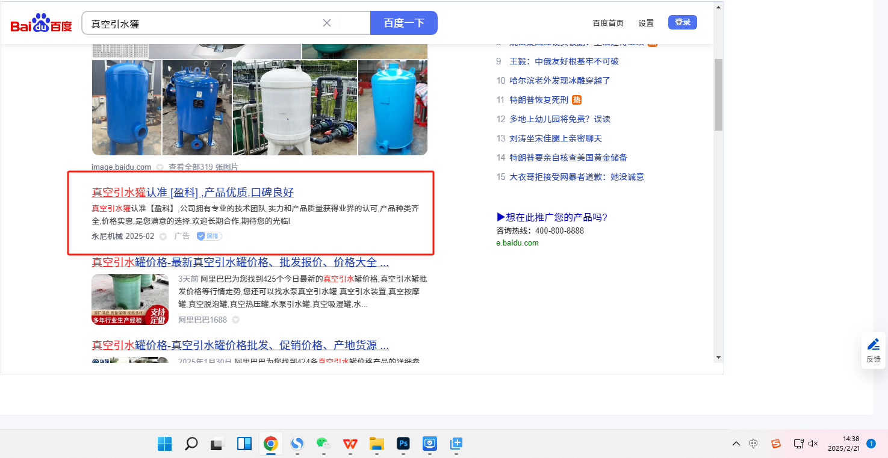Click the 保障 guarantee badge on the ad
Viewport: 888px width, 458px height.
(210, 237)
